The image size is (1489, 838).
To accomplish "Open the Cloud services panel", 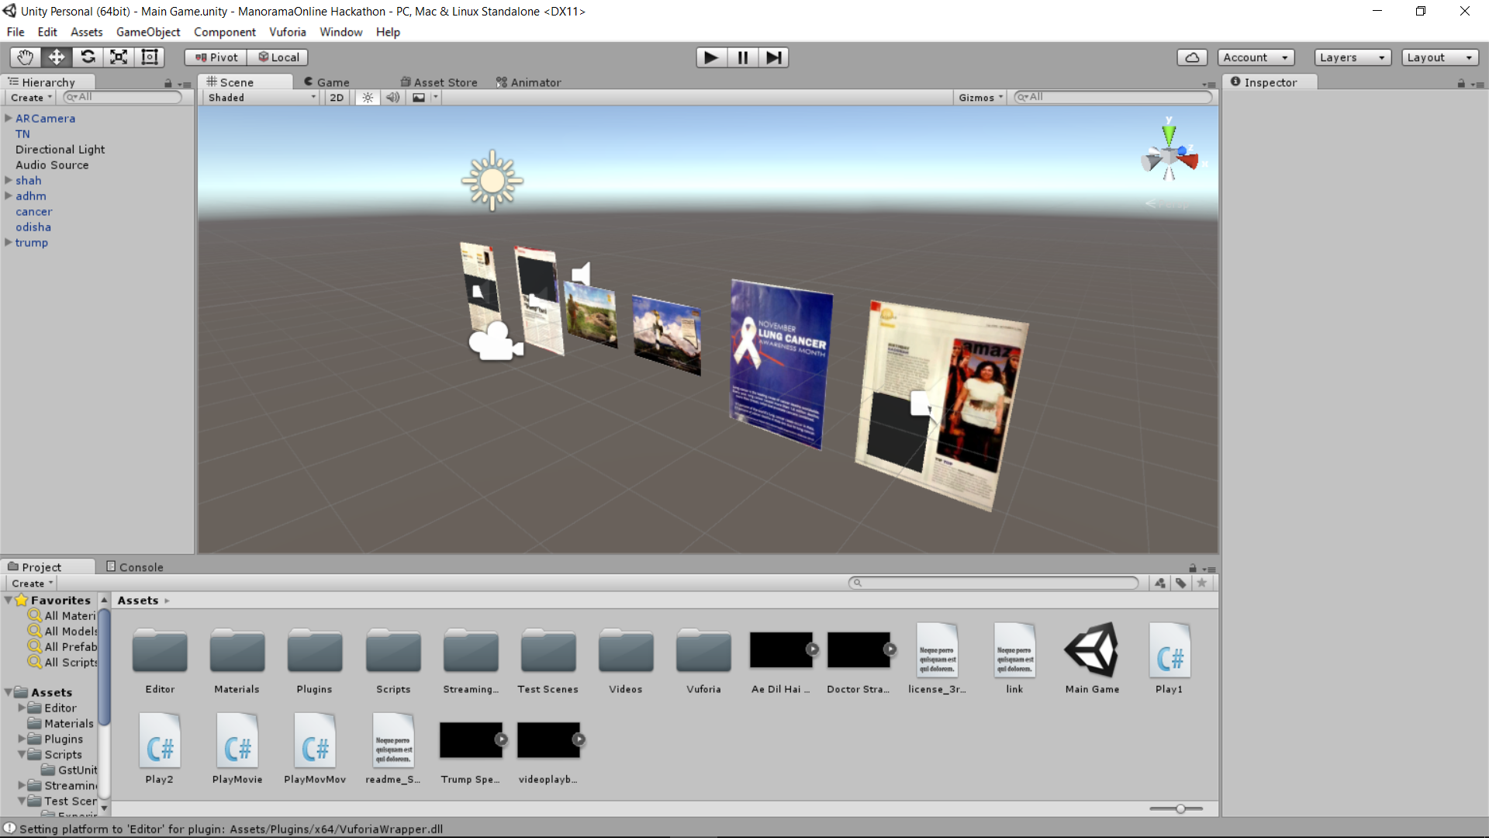I will 1192,57.
